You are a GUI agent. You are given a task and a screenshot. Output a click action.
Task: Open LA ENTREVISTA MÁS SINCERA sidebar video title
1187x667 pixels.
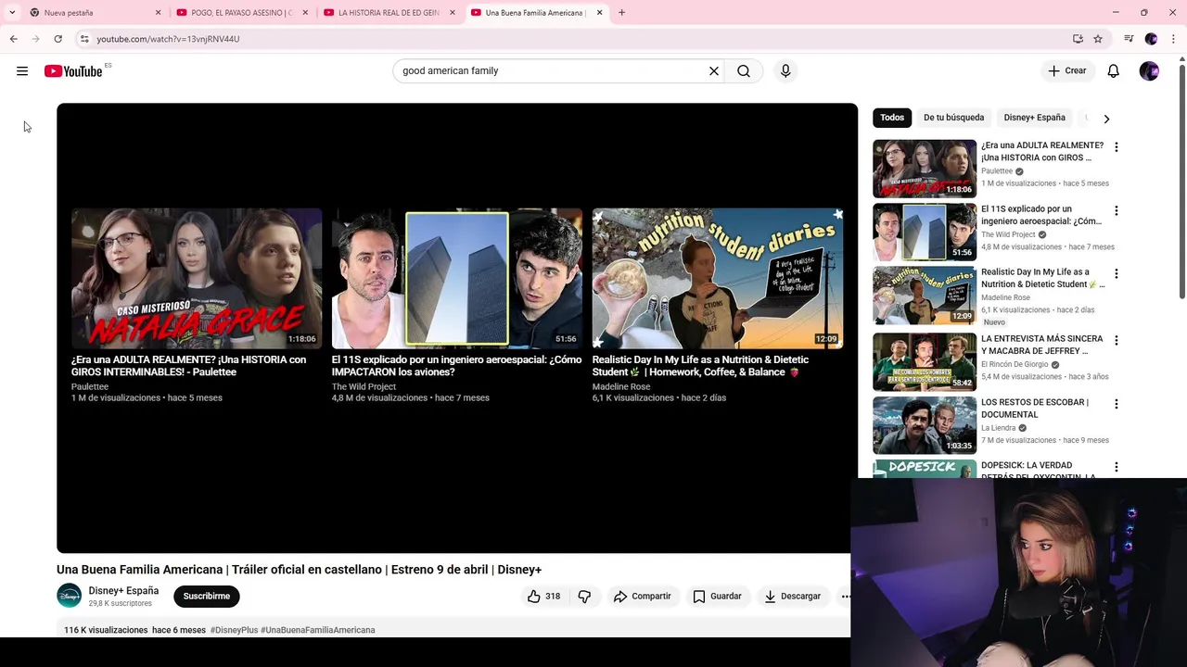coord(1041,345)
